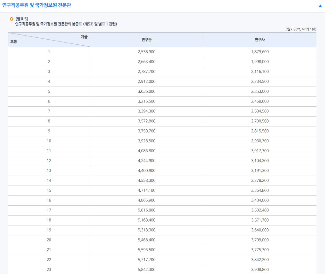Select the value 2,930,700

[260, 141]
